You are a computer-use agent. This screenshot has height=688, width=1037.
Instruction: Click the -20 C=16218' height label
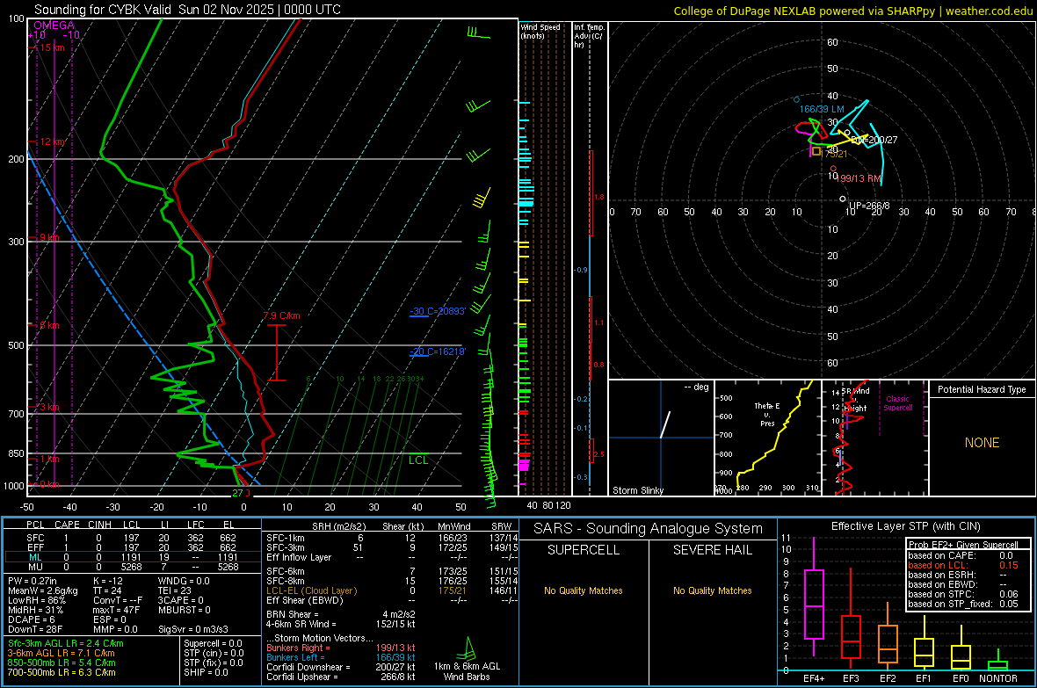pos(438,351)
